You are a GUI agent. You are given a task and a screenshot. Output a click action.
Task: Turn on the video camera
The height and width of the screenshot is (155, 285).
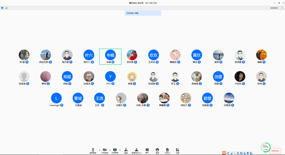105,151
